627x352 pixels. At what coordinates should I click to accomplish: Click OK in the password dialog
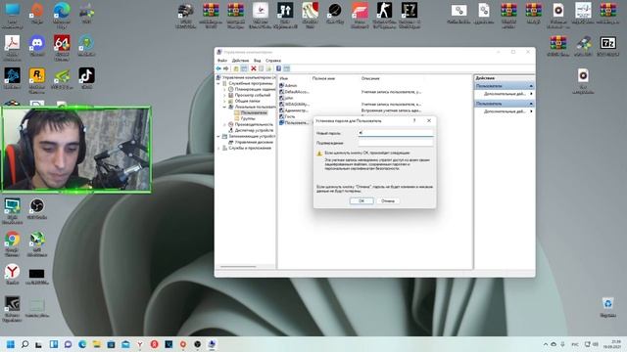coord(362,200)
